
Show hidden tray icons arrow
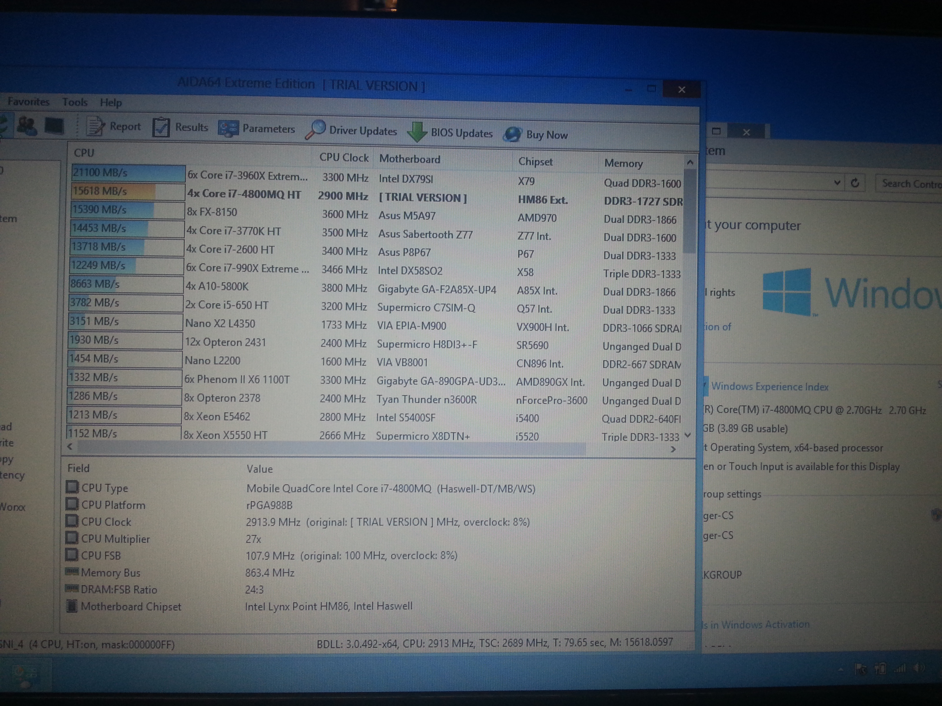[841, 669]
